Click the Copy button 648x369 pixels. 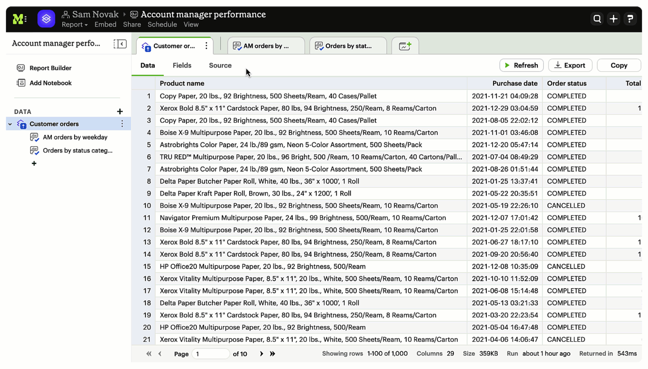point(619,65)
